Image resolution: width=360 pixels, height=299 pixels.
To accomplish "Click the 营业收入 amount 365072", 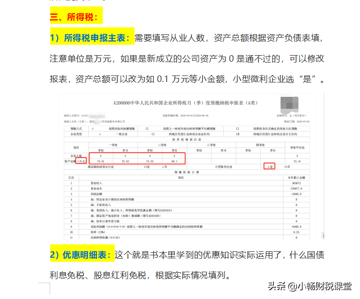I will point(296,183).
